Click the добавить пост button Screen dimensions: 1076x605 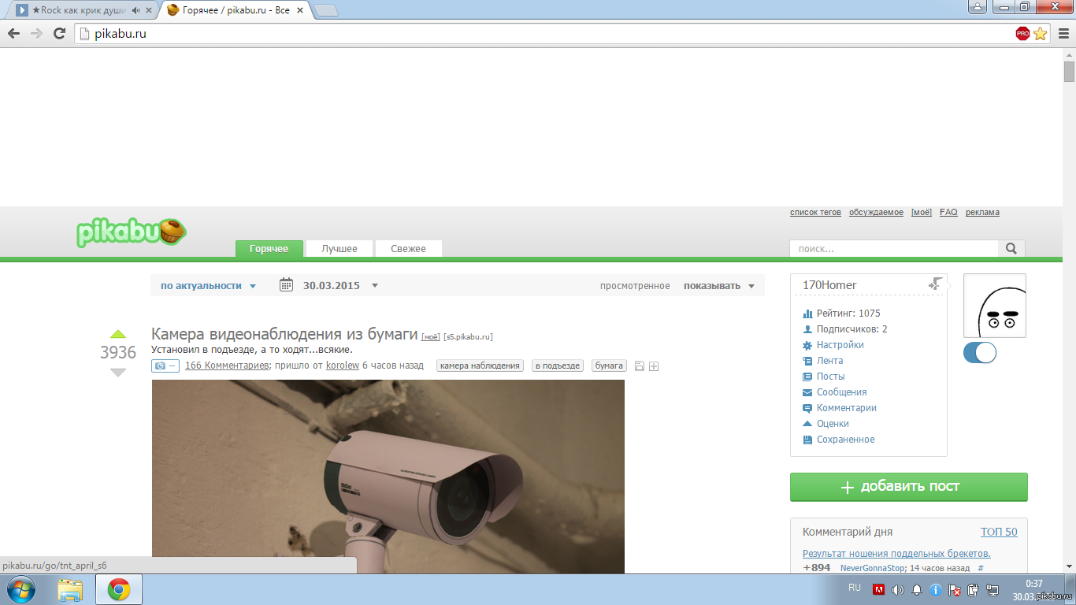[909, 487]
